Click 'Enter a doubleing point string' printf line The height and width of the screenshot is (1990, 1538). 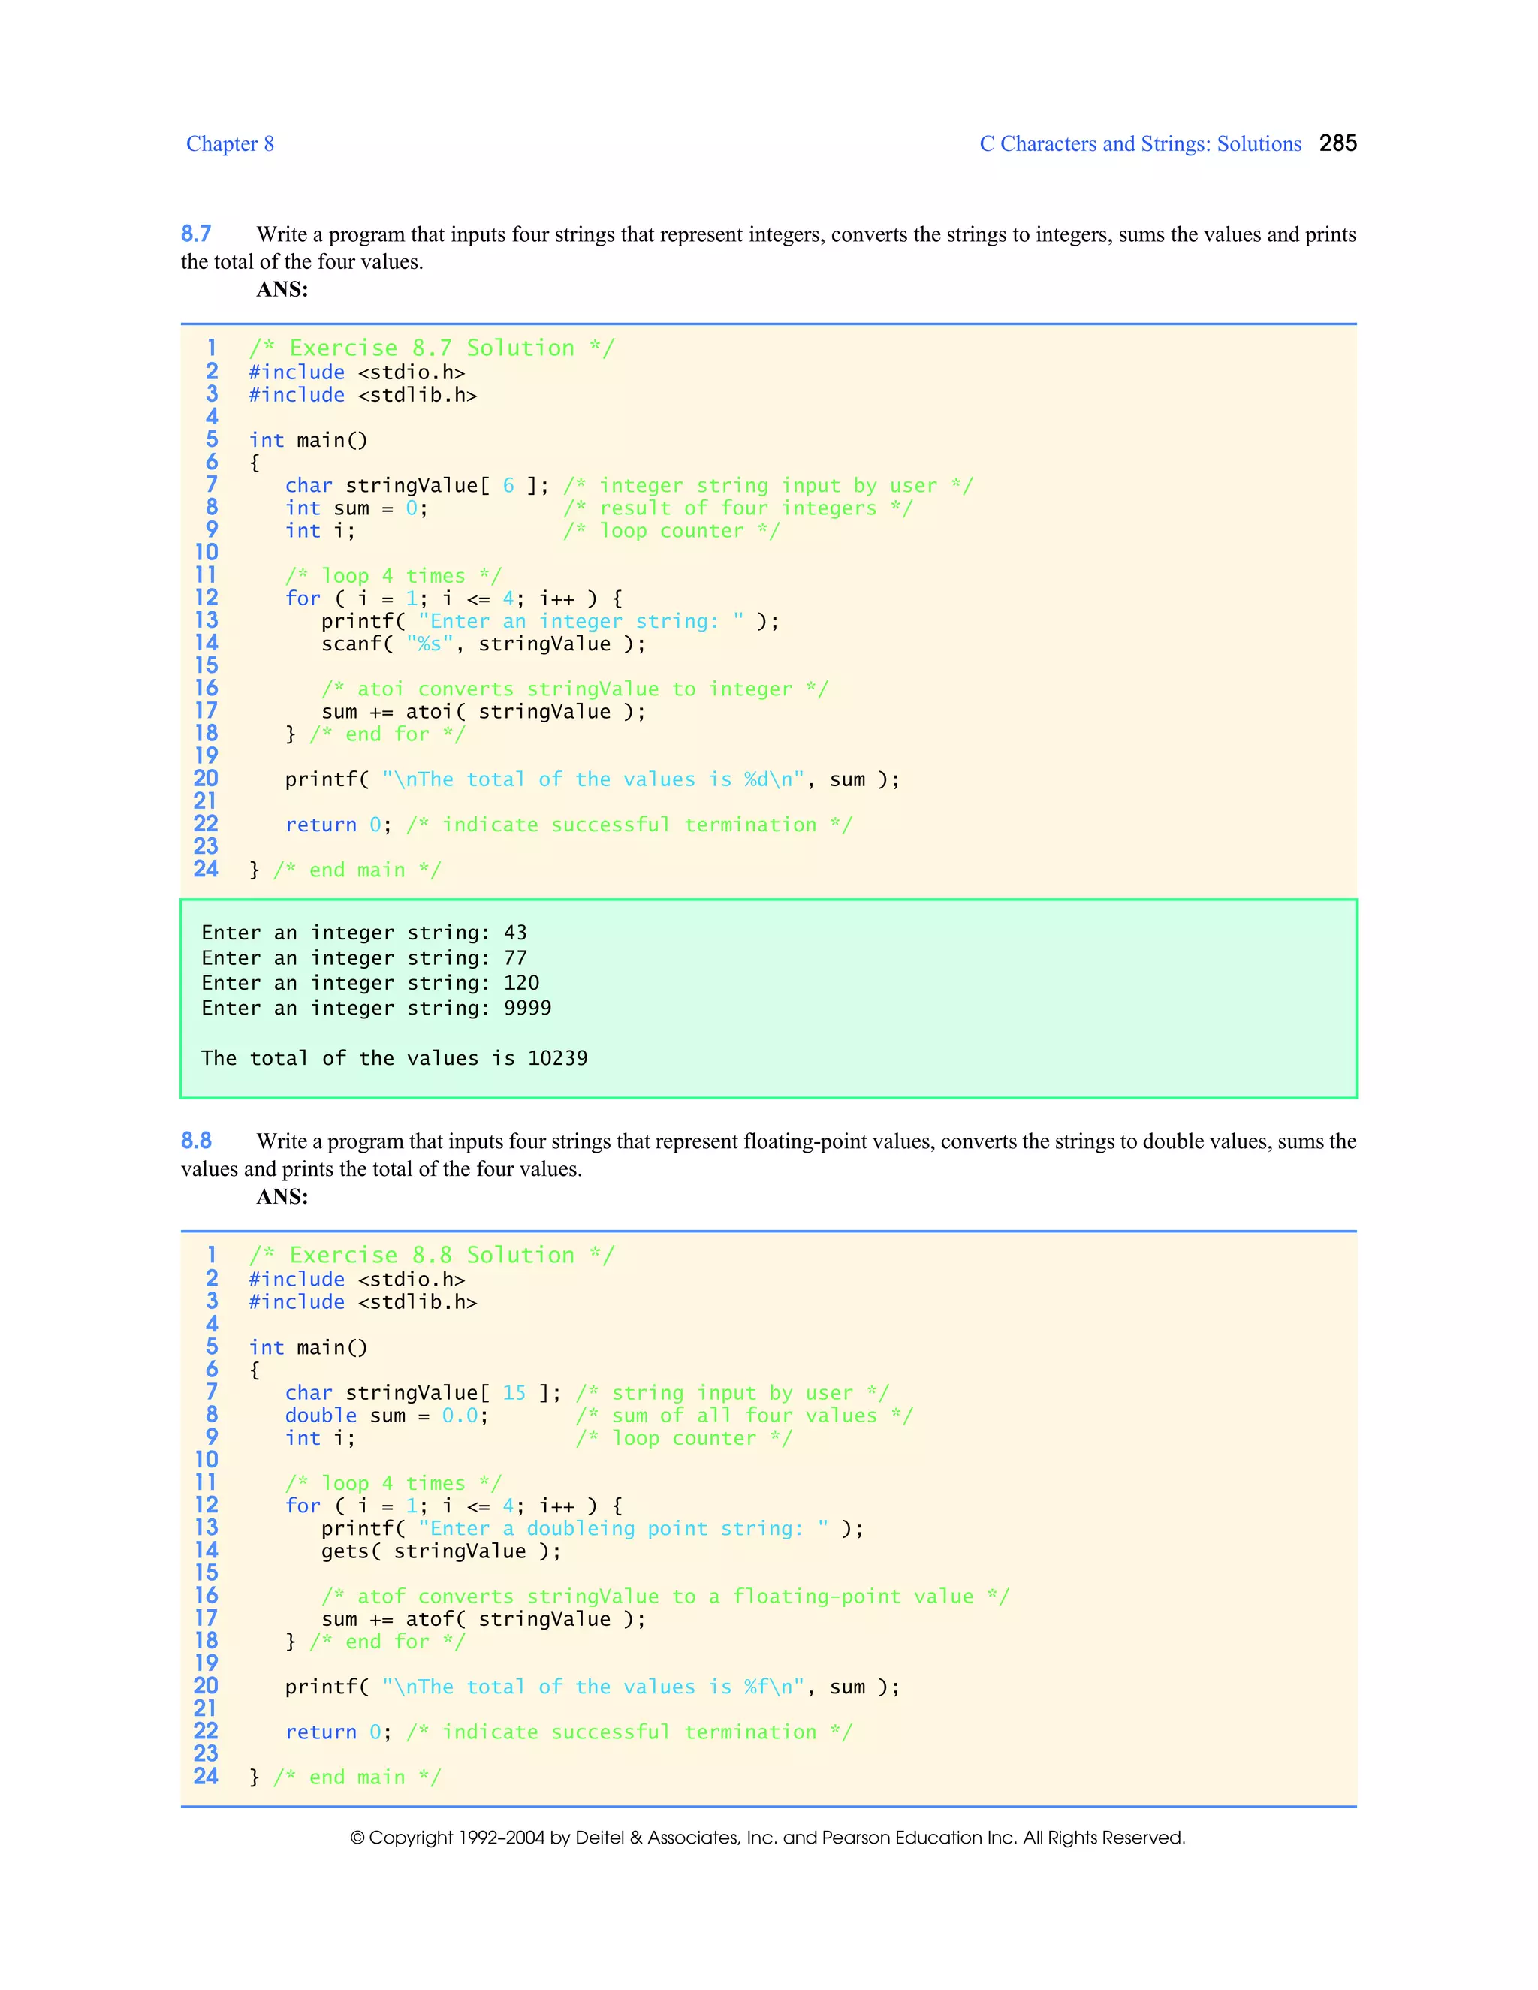(x=593, y=1528)
